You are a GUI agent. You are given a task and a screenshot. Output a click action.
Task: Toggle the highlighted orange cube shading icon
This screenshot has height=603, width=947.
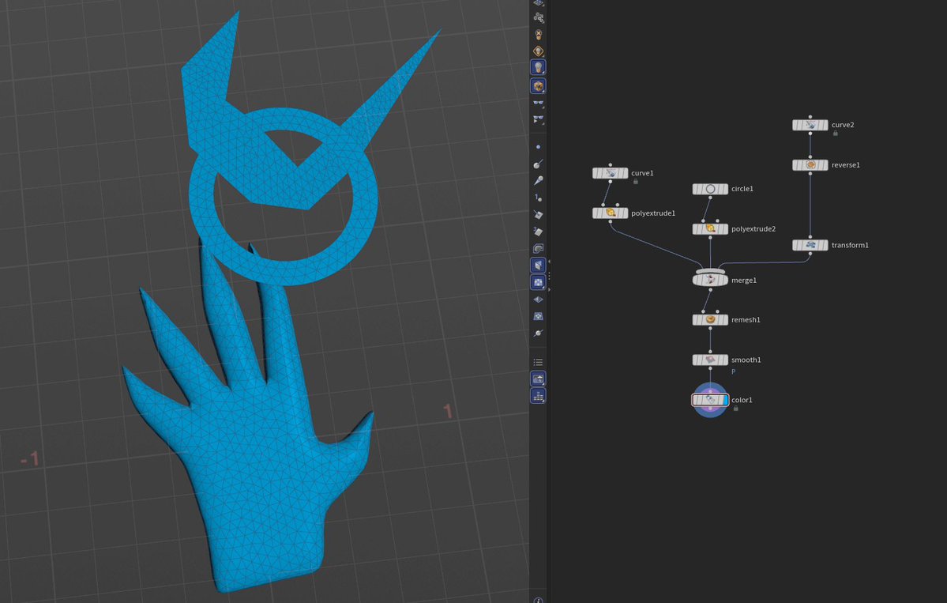click(538, 86)
